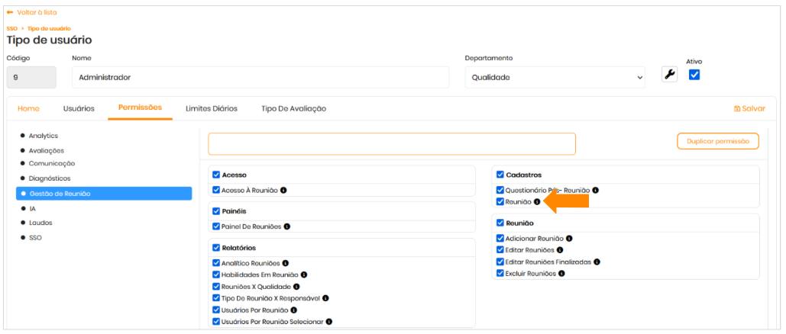Toggle the Cadastros group checkbox
786x334 pixels.
[x=500, y=175]
